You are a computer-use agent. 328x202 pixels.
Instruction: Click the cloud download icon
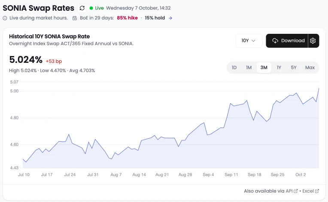click(x=275, y=41)
